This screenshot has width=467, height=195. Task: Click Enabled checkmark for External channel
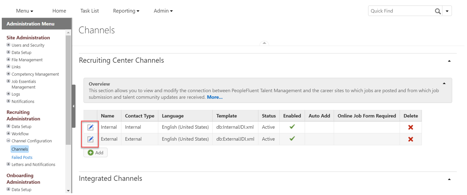(292, 138)
